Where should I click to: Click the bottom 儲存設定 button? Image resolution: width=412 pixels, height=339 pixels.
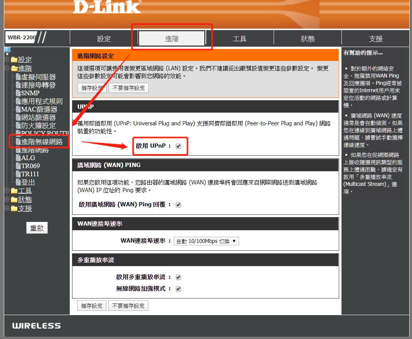pyautogui.click(x=92, y=306)
